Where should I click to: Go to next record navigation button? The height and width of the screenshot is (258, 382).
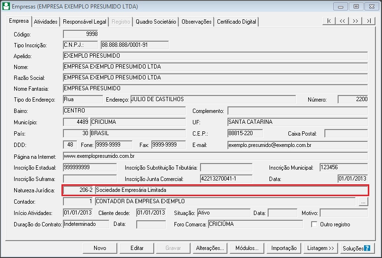(355, 21)
